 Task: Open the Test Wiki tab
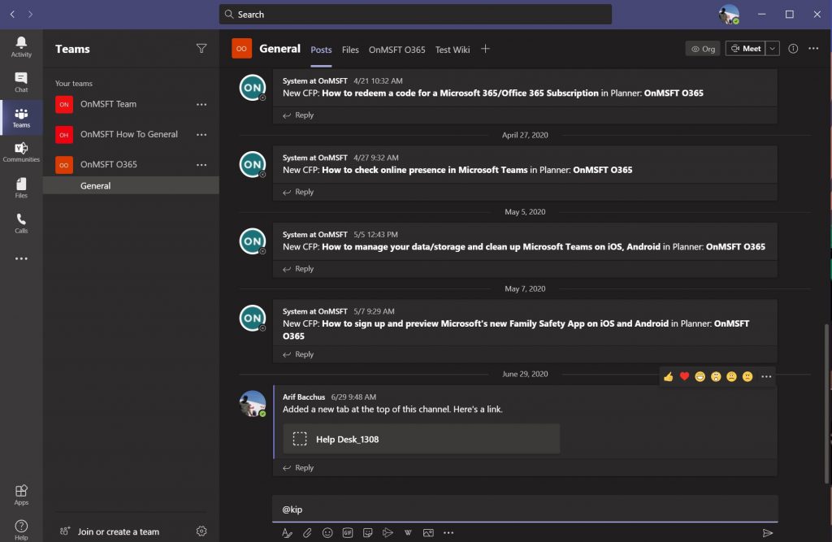453,50
